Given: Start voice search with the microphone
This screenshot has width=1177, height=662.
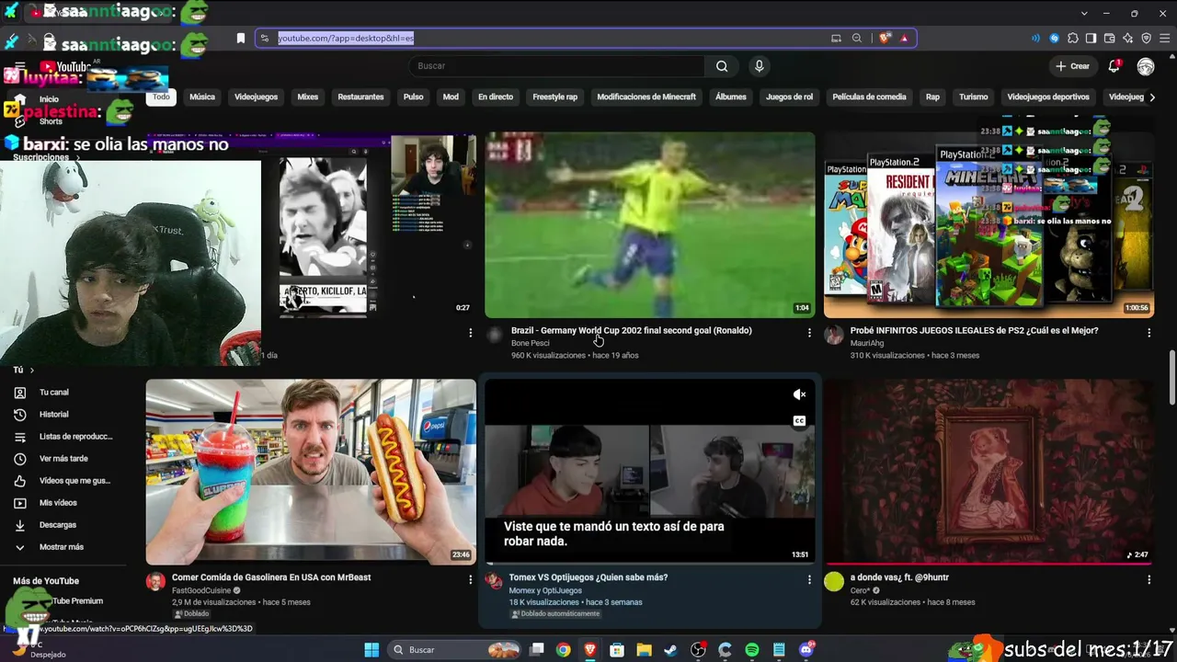Looking at the screenshot, I should pos(759,66).
